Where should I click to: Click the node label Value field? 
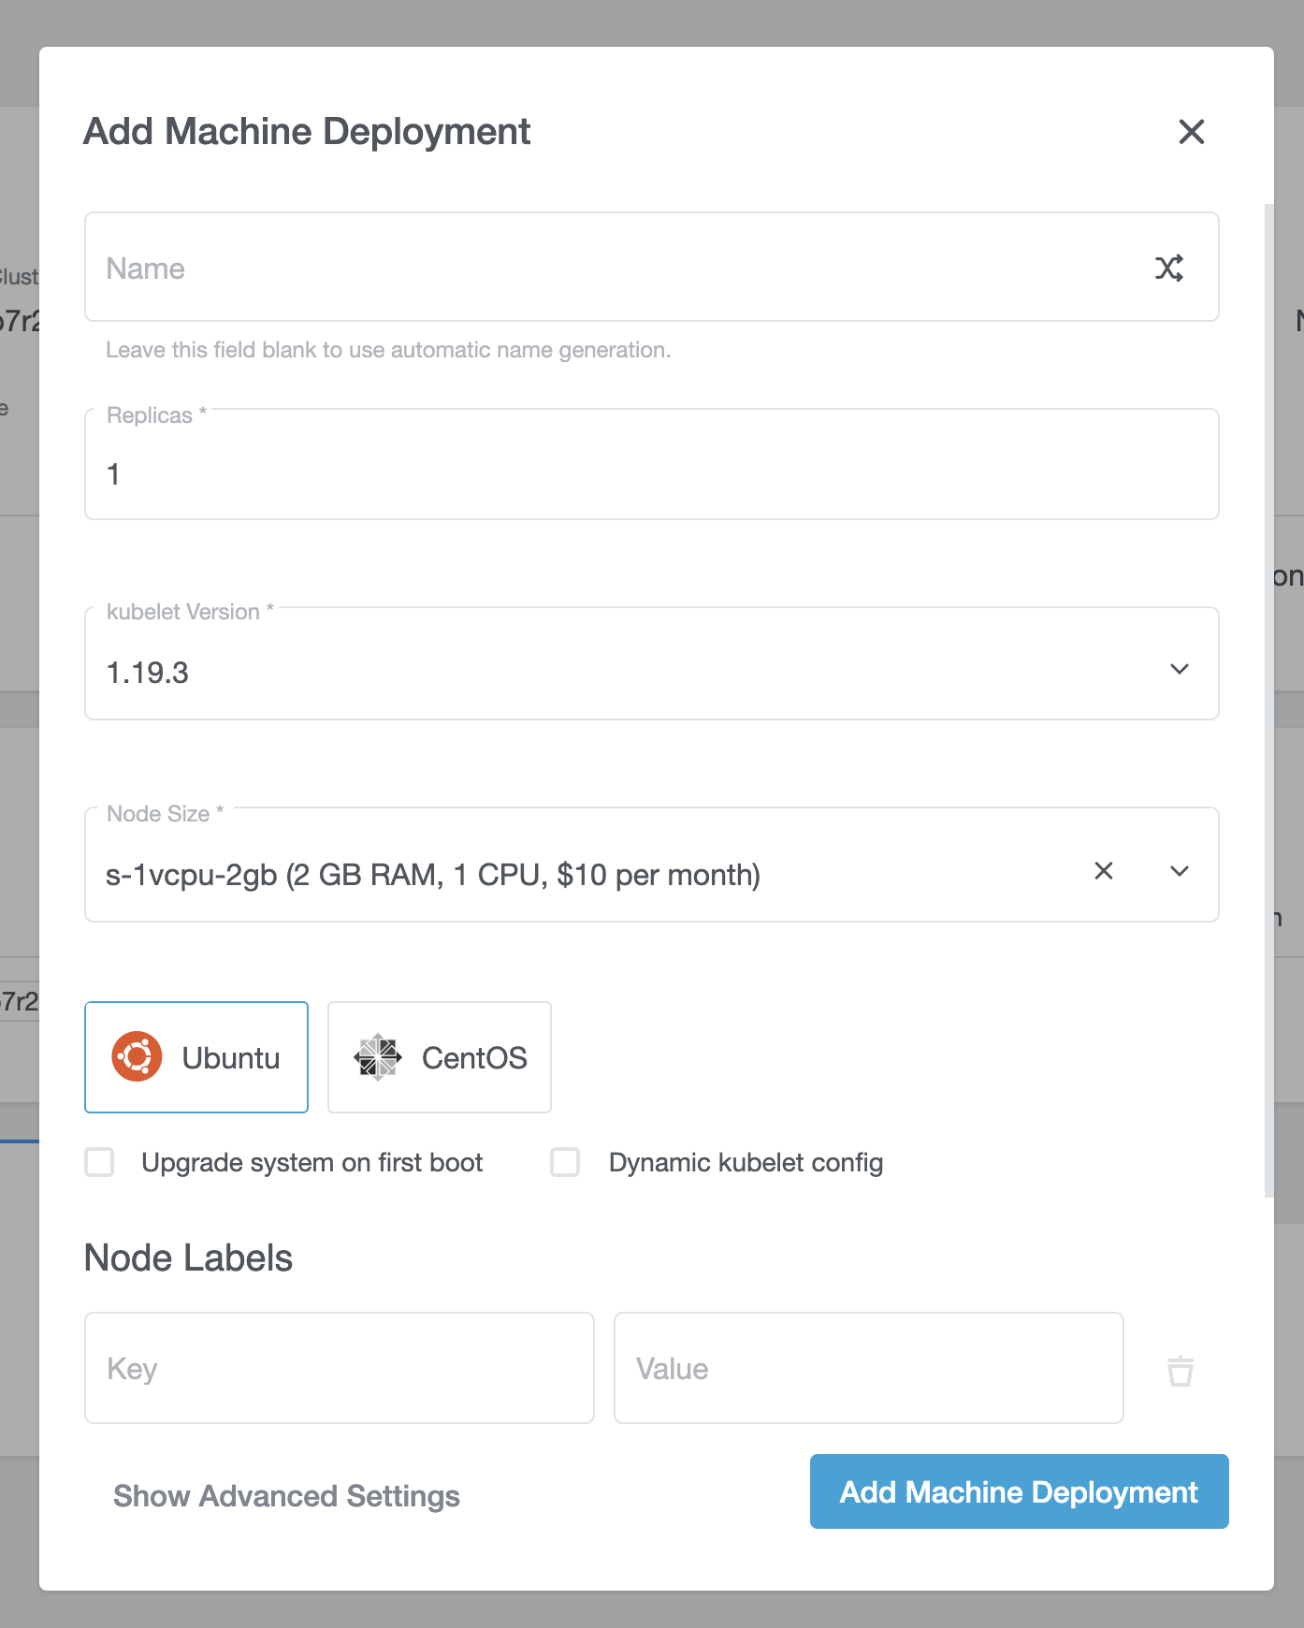[x=868, y=1369]
